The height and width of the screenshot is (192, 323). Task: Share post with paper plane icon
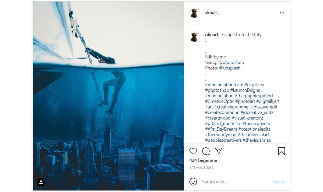(219, 151)
